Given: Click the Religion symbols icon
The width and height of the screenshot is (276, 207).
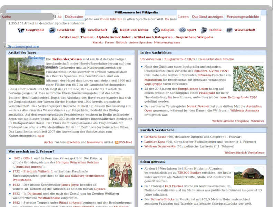Looking at the screenshot, I should [x=156, y=30].
